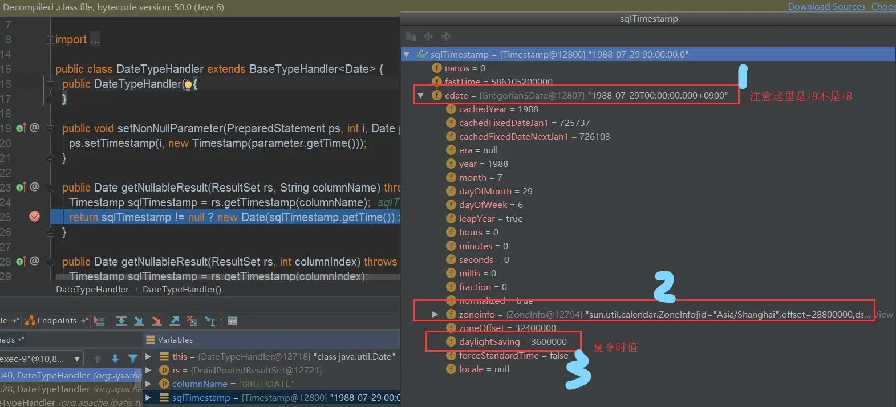Click the Endpoints tab icon
Image resolution: width=896 pixels, height=407 pixels.
point(30,321)
